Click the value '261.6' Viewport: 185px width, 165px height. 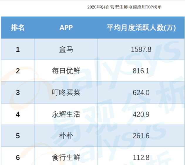click(x=141, y=136)
